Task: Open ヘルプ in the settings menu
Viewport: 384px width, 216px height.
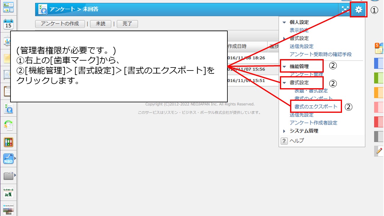Action: tap(297, 141)
